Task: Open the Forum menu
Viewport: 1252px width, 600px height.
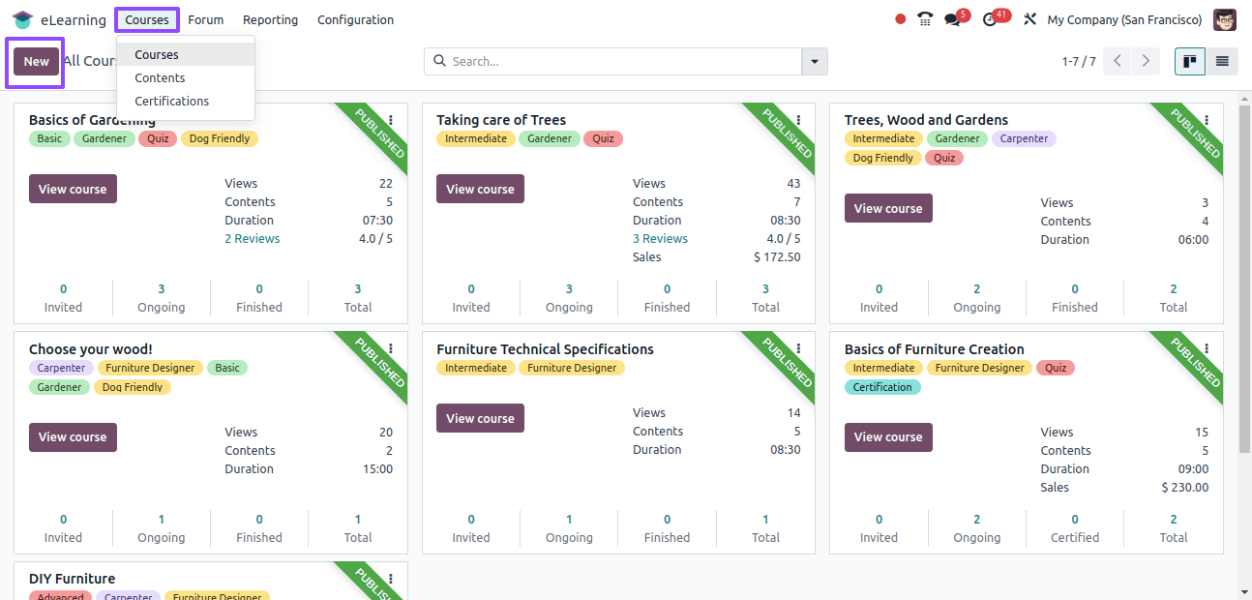Action: click(205, 19)
